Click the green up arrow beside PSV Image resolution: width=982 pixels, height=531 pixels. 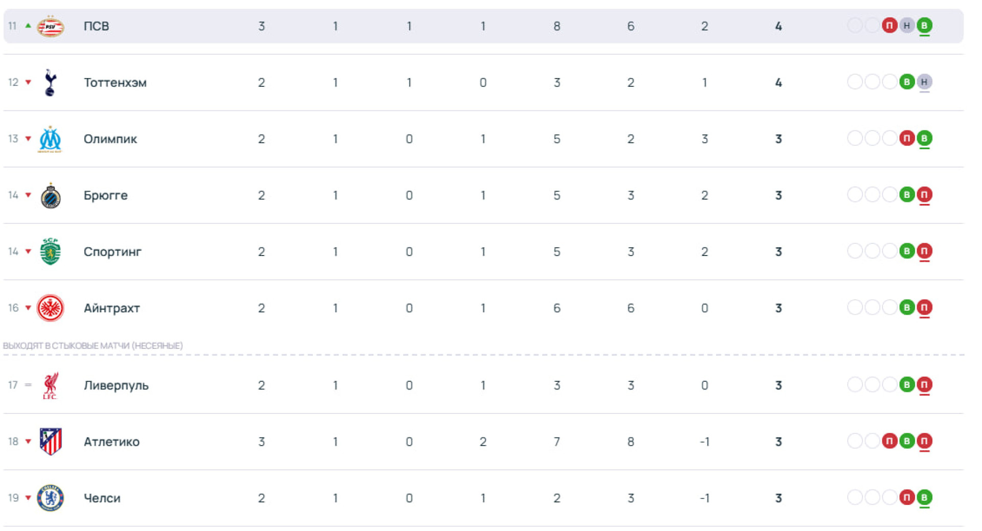pyautogui.click(x=28, y=26)
